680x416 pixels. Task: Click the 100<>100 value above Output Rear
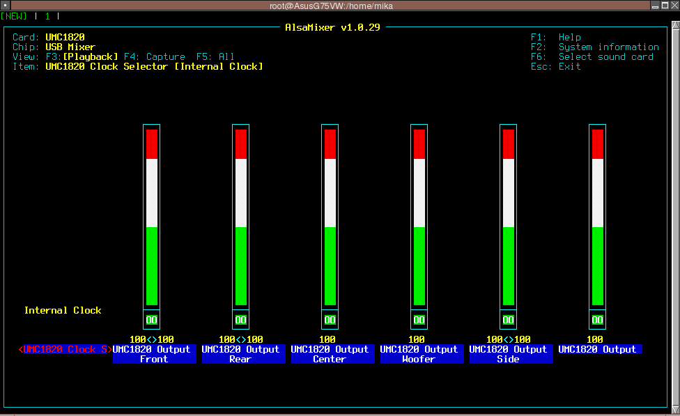(x=241, y=339)
